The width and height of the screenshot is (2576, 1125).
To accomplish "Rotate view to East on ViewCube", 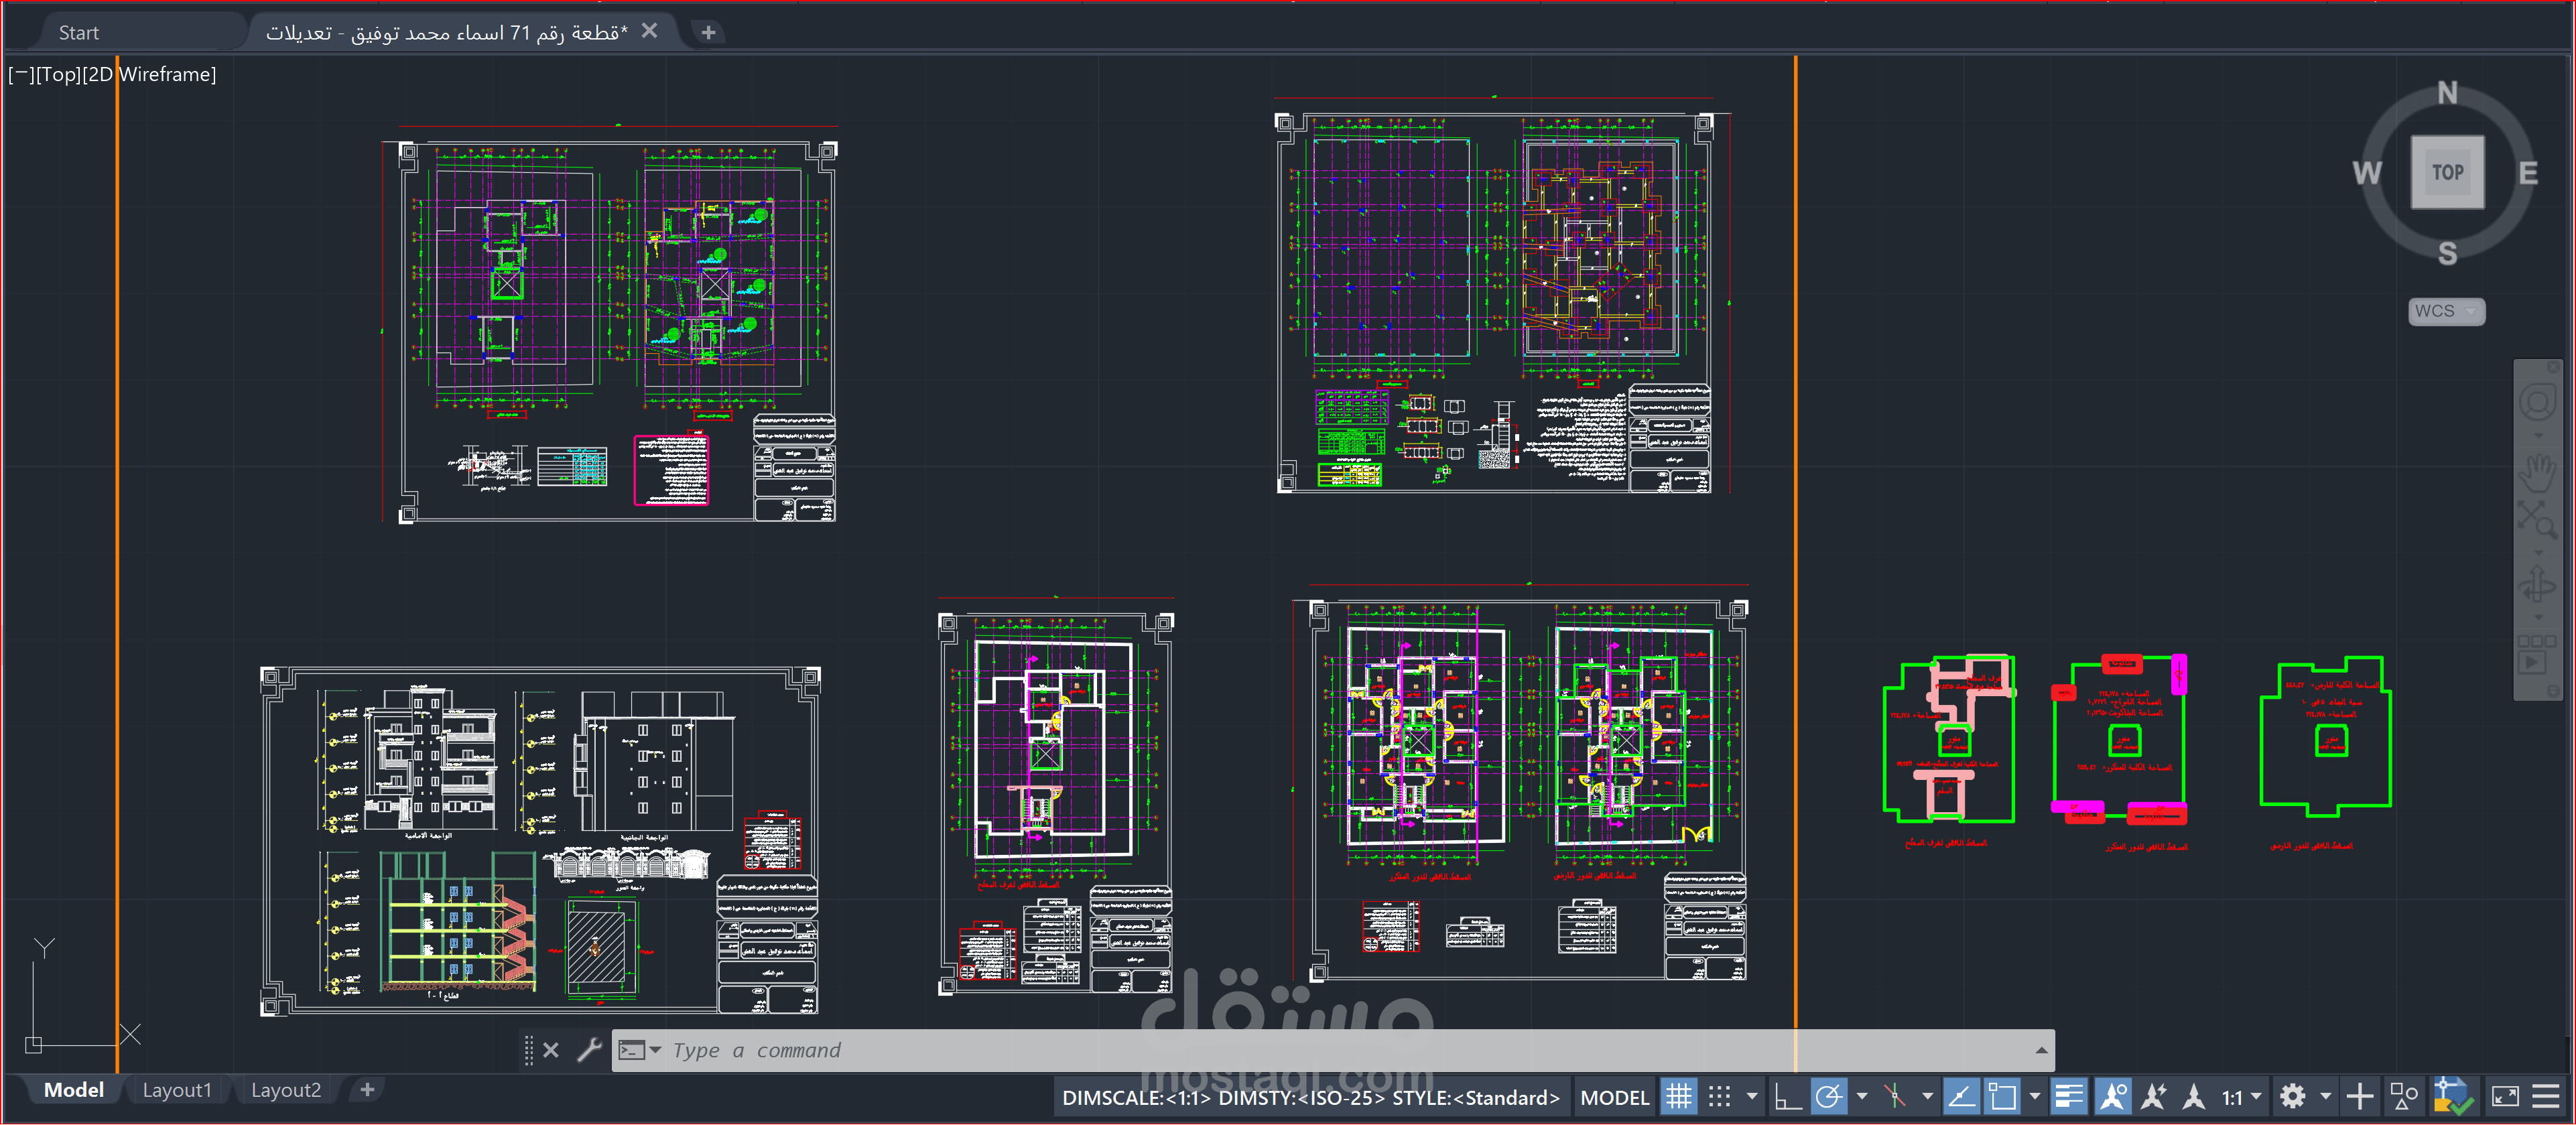I will click(2528, 173).
